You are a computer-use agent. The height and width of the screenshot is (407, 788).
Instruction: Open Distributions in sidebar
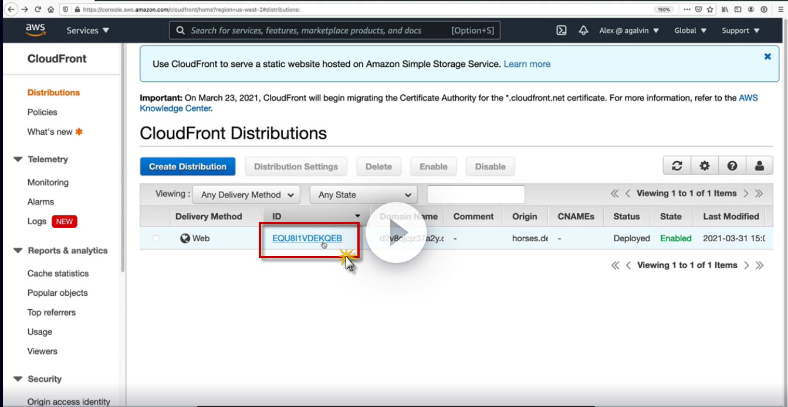[53, 93]
